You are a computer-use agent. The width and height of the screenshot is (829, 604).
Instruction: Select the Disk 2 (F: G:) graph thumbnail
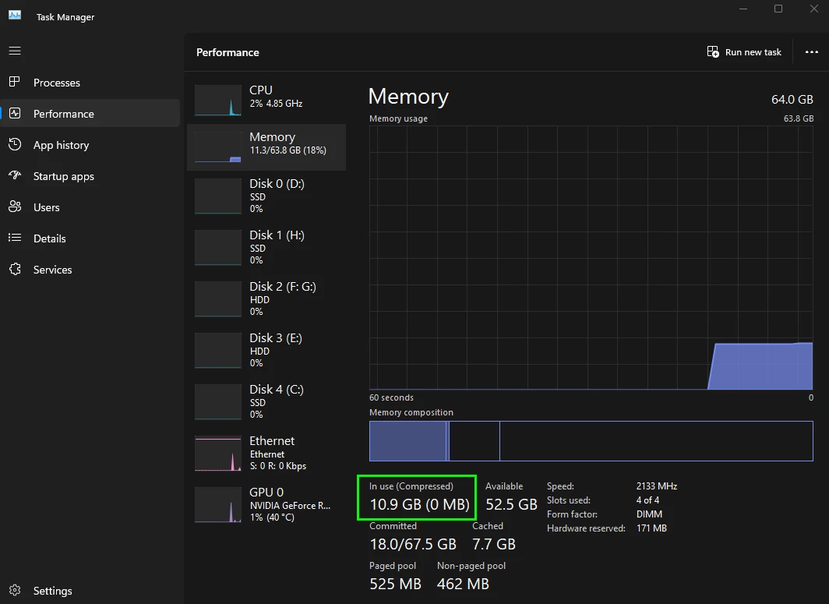click(218, 298)
